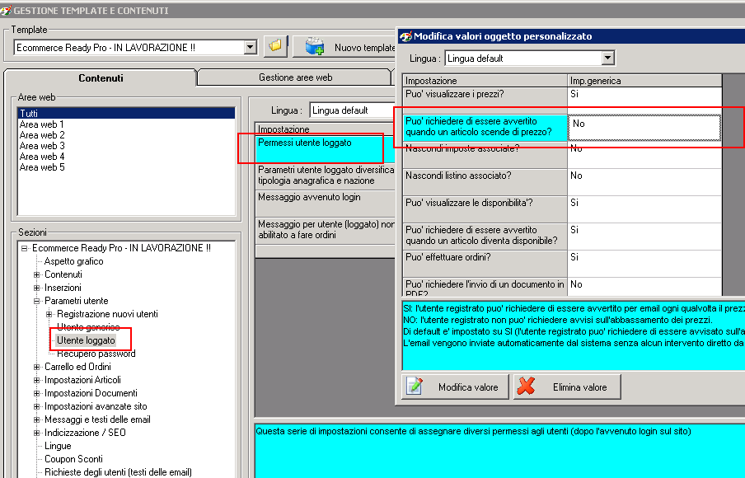745x478 pixels.
Task: Click the No value for price drop alert
Action: click(644, 128)
